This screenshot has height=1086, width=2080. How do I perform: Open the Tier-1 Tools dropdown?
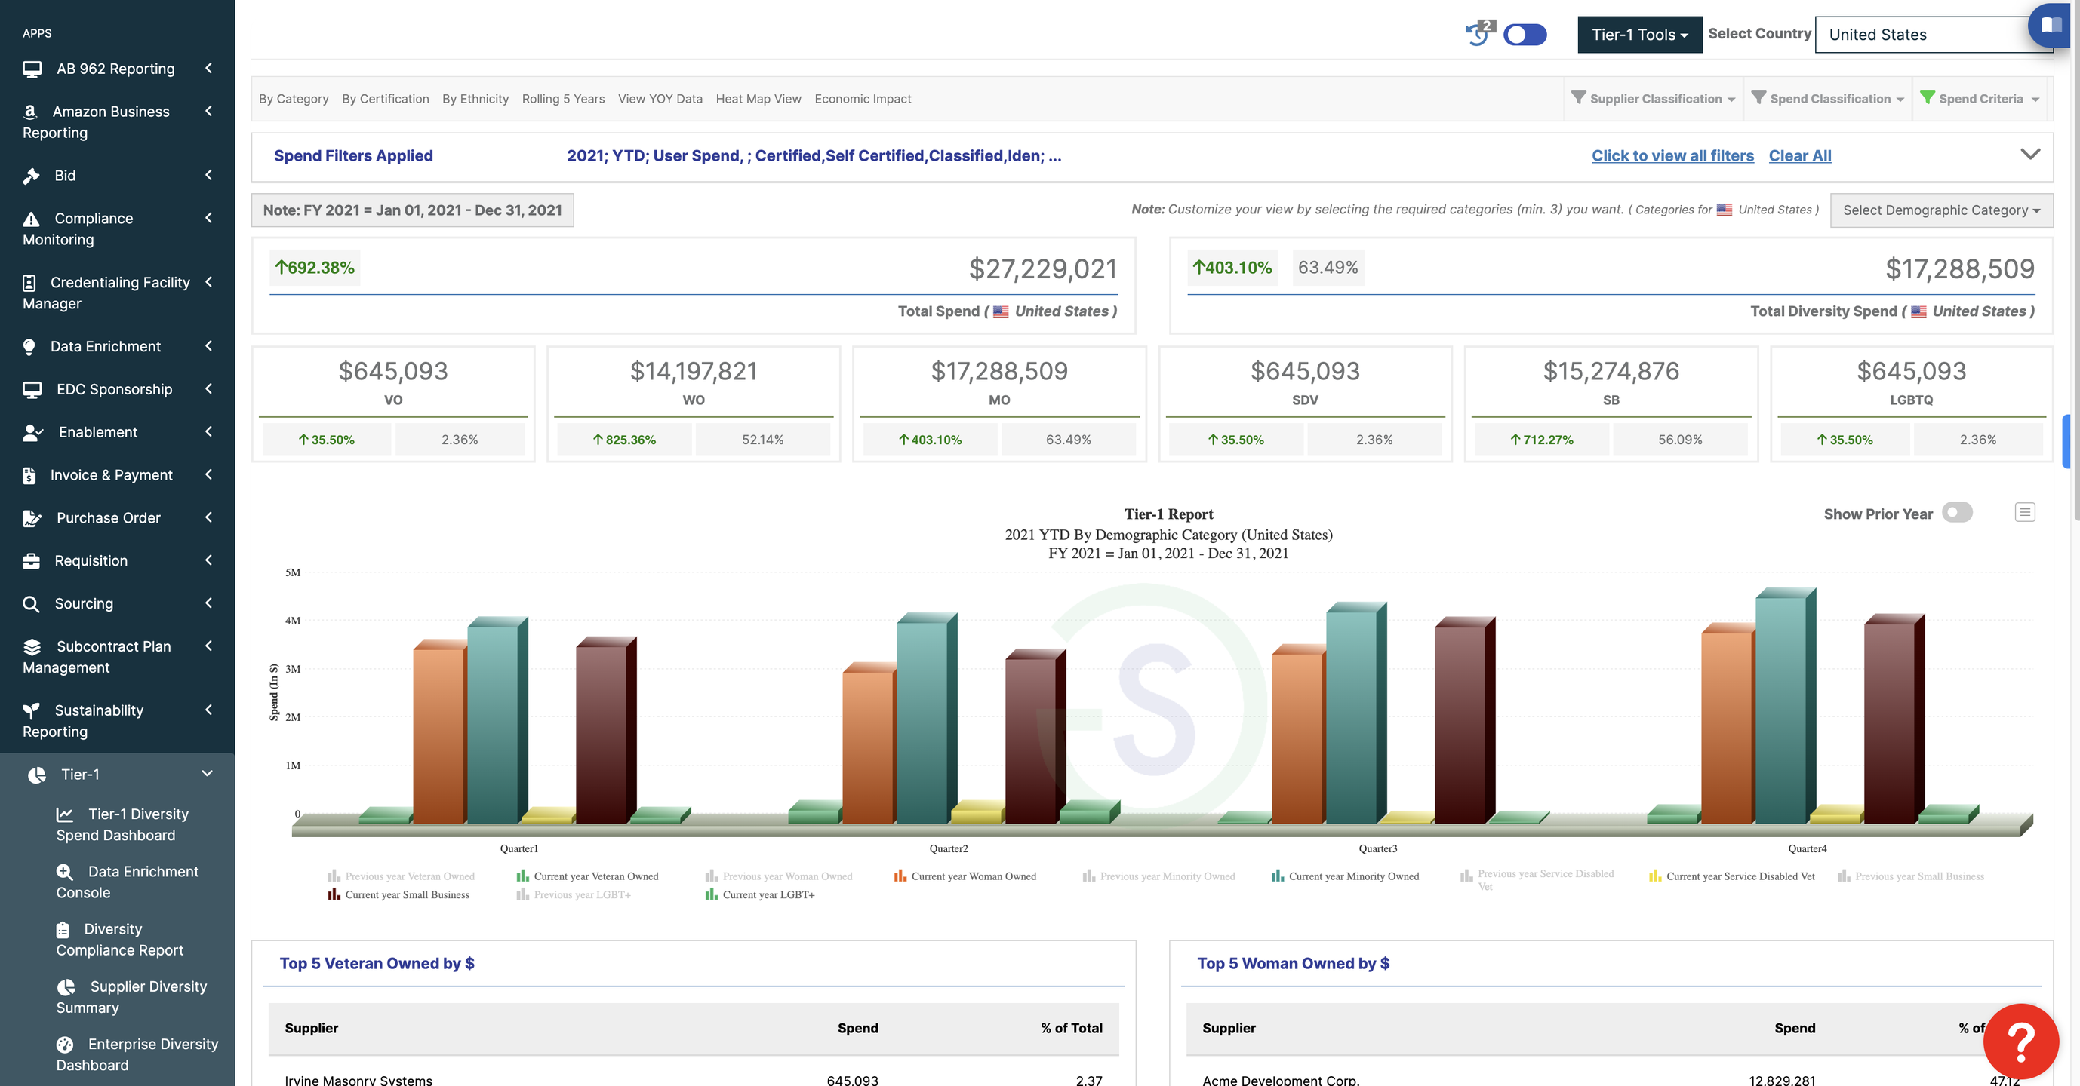pos(1639,35)
